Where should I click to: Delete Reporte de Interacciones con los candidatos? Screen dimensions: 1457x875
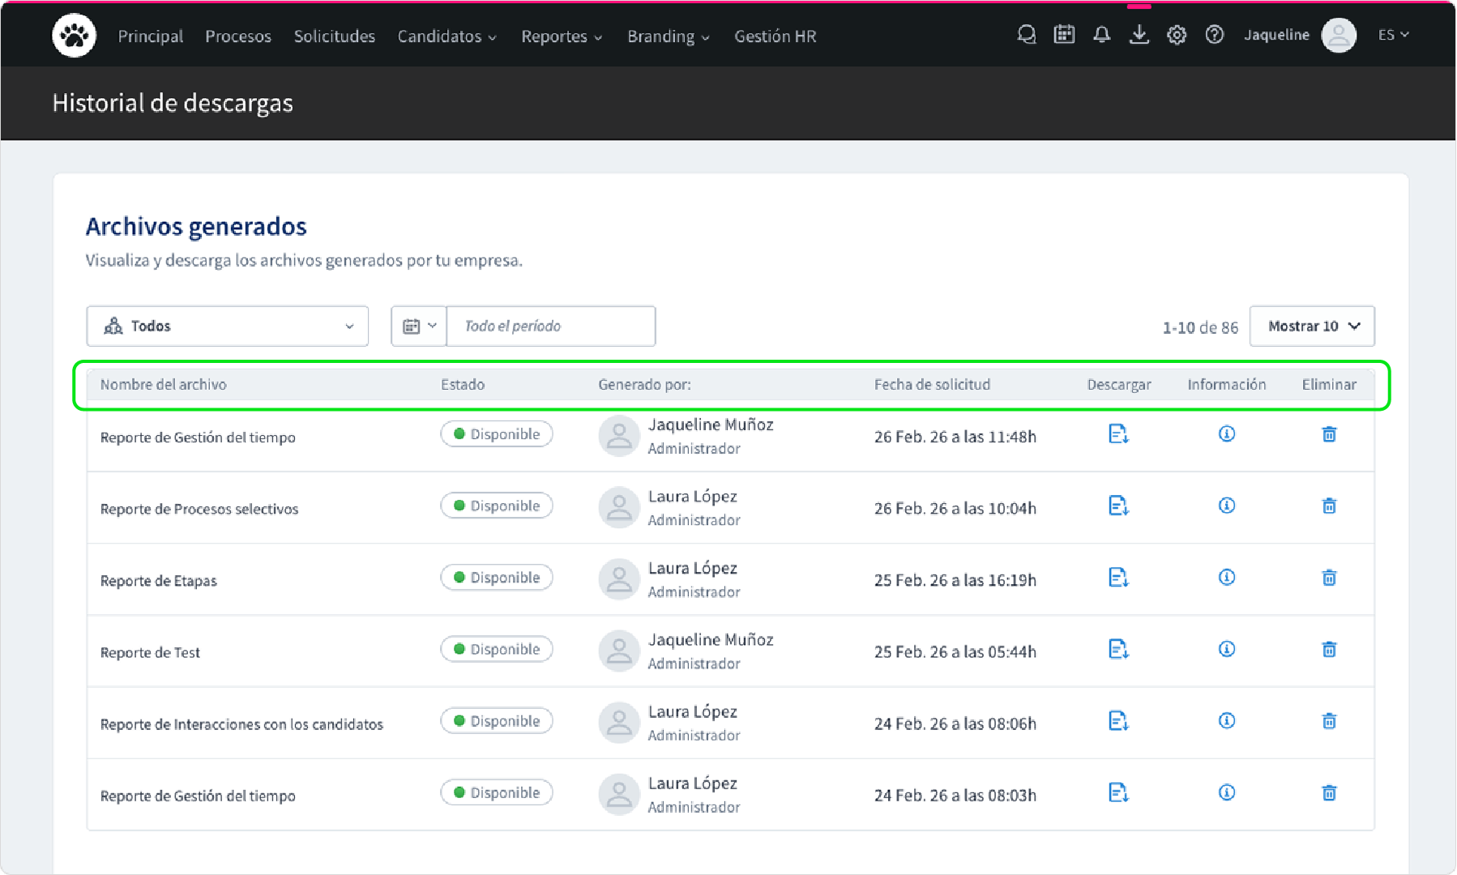click(x=1329, y=721)
